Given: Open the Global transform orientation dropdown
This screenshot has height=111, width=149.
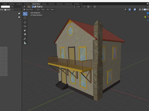Looking at the screenshot, I should click(x=78, y=7).
